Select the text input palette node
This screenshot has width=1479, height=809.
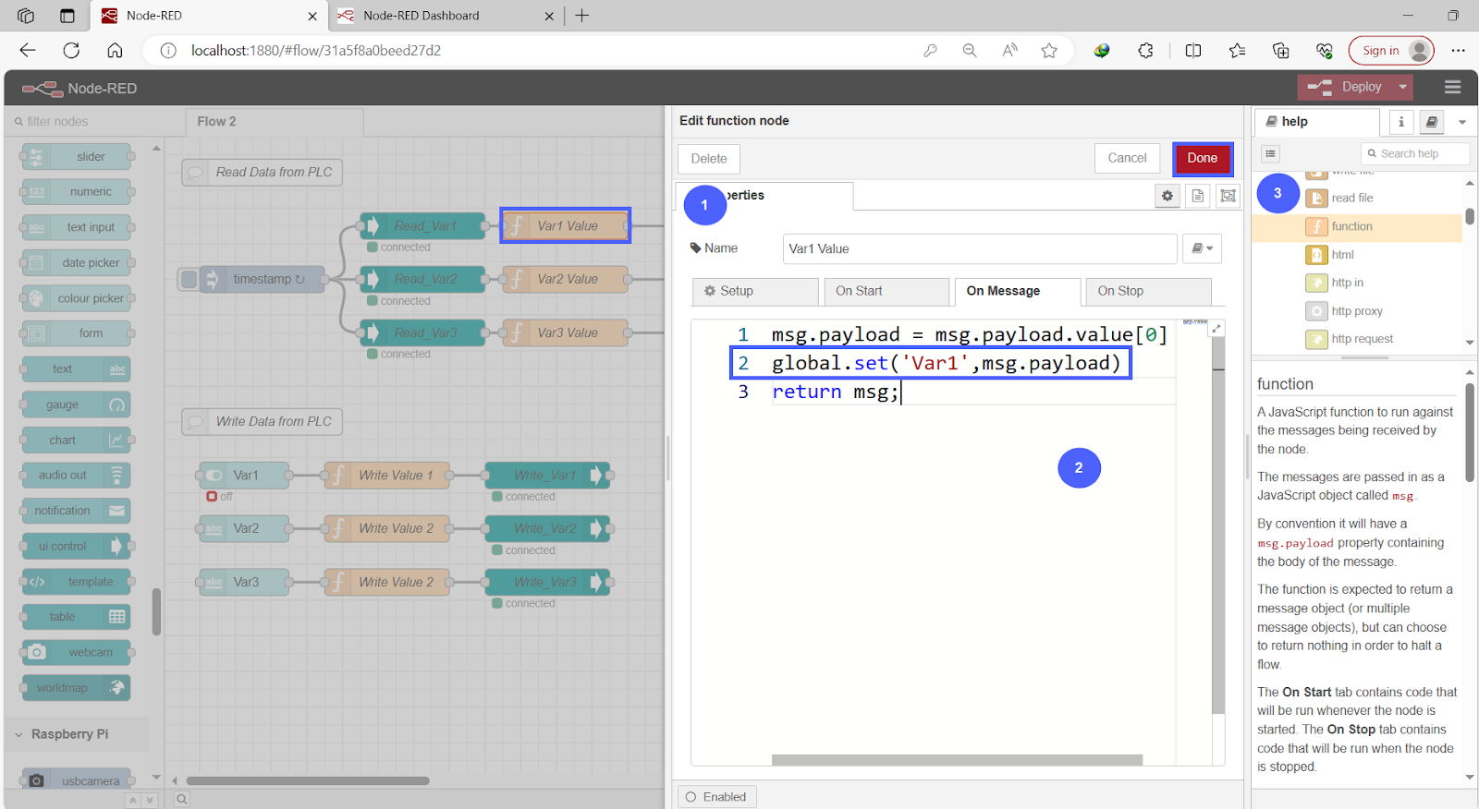point(77,227)
